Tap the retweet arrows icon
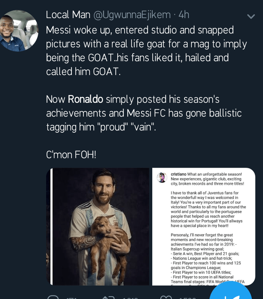Image resolution: width=263 pixels, height=299 pixels. coord(108,297)
